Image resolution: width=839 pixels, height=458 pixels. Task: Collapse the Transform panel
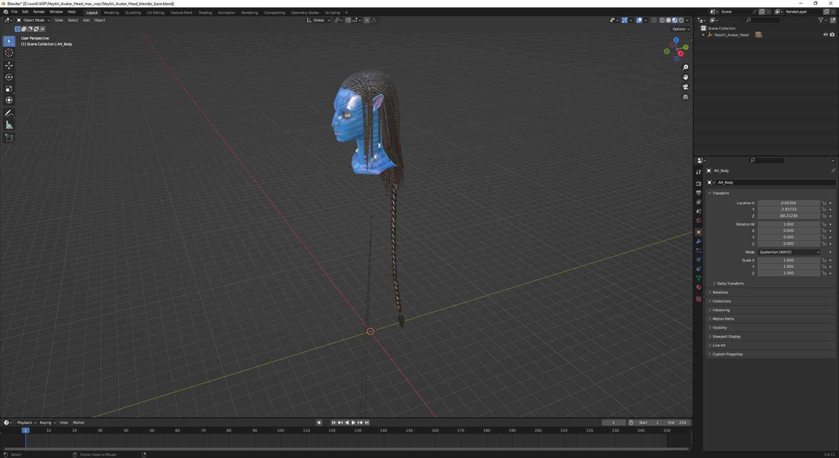coord(710,193)
